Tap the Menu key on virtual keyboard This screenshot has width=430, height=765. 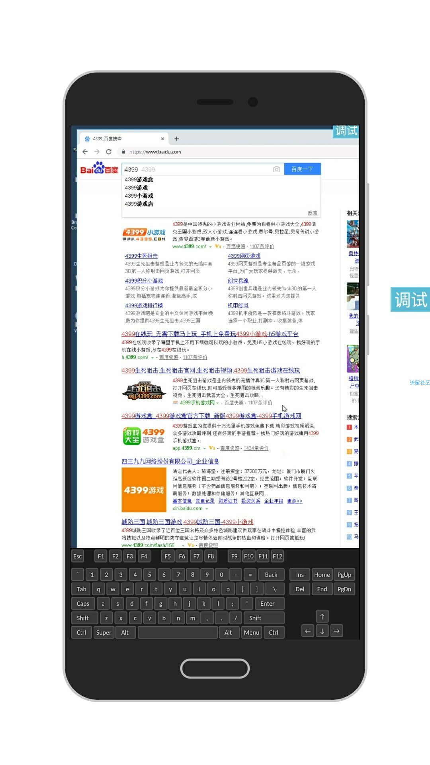(x=252, y=632)
